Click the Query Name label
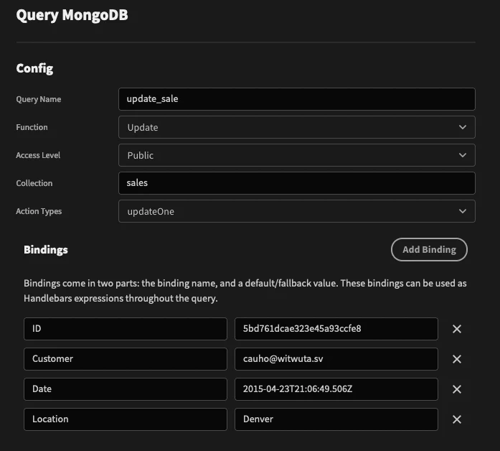This screenshot has width=500, height=451. point(39,99)
